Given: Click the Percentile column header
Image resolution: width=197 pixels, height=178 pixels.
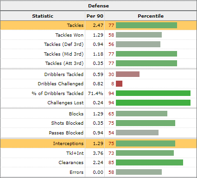Looking at the screenshot, I should [151, 16].
